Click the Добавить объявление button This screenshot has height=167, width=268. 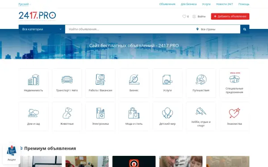pyautogui.click(x=230, y=16)
